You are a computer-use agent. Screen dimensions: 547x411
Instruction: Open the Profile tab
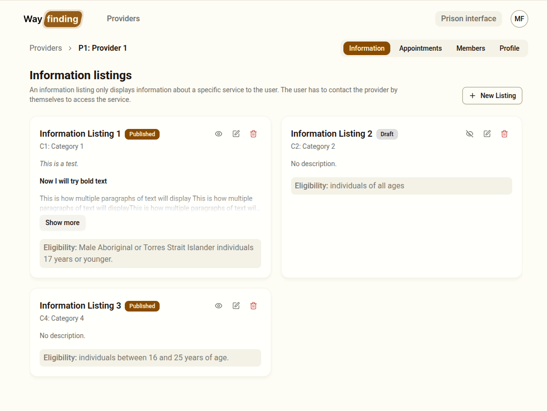pyautogui.click(x=509, y=48)
